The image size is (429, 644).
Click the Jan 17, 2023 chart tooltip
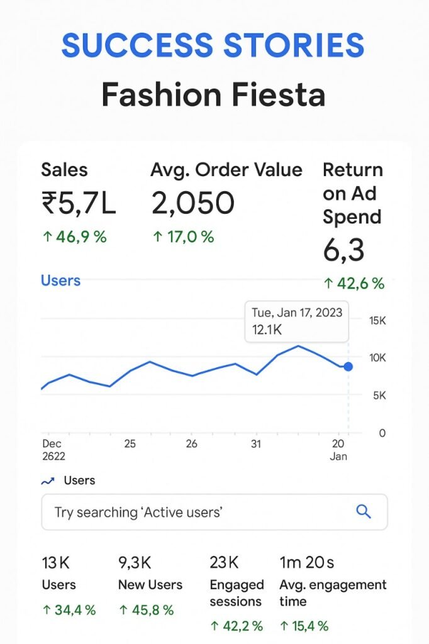[x=297, y=321]
